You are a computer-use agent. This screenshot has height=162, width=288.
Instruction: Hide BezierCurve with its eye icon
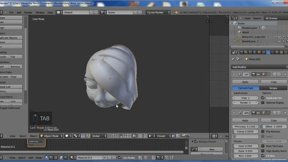coord(279,41)
